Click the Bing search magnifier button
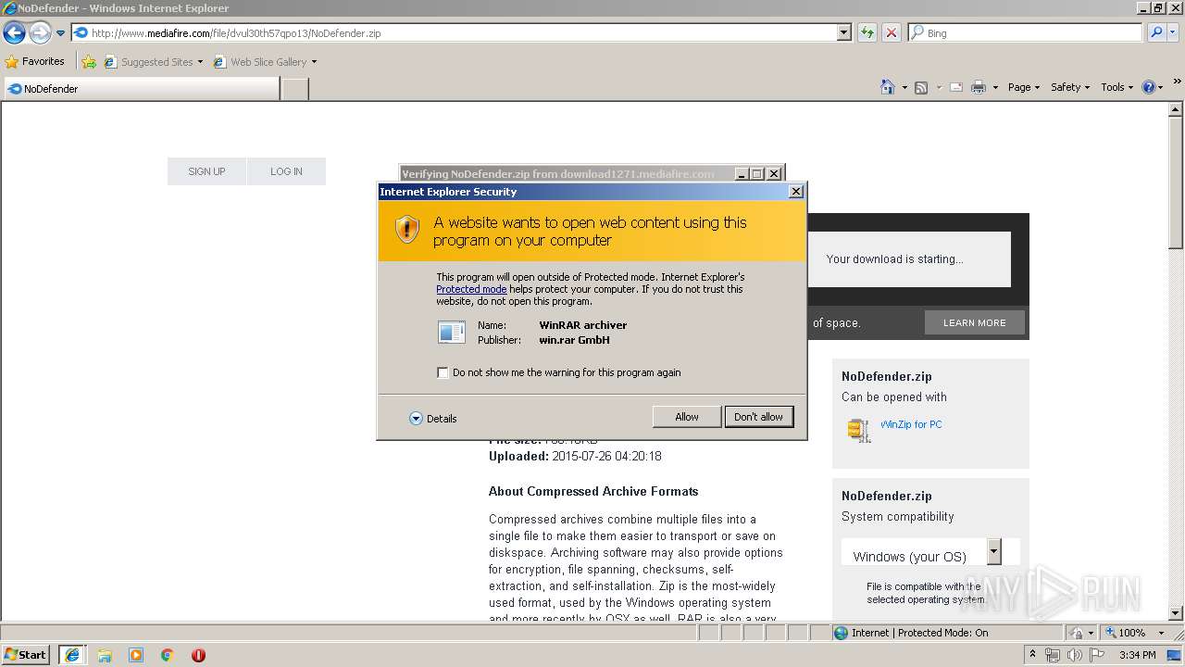 click(1156, 32)
